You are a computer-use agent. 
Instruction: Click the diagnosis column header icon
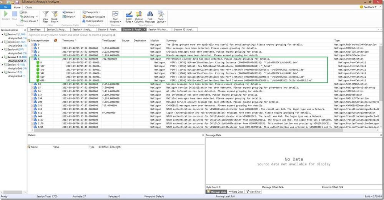click(56, 41)
